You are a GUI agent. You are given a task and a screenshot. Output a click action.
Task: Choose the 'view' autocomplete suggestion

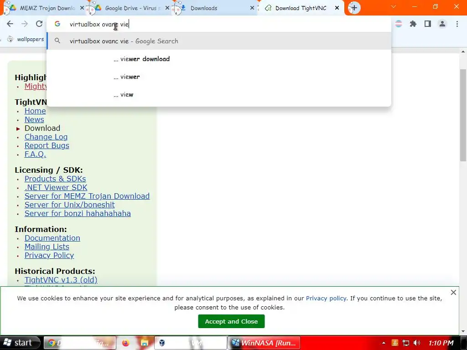tap(219, 95)
